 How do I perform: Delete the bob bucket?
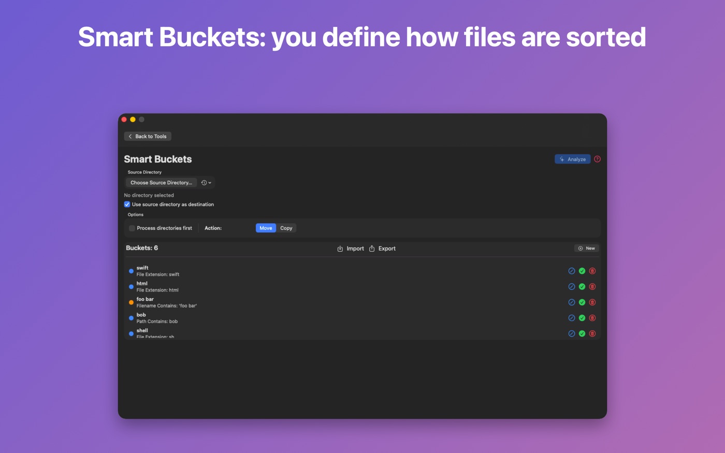click(x=592, y=318)
